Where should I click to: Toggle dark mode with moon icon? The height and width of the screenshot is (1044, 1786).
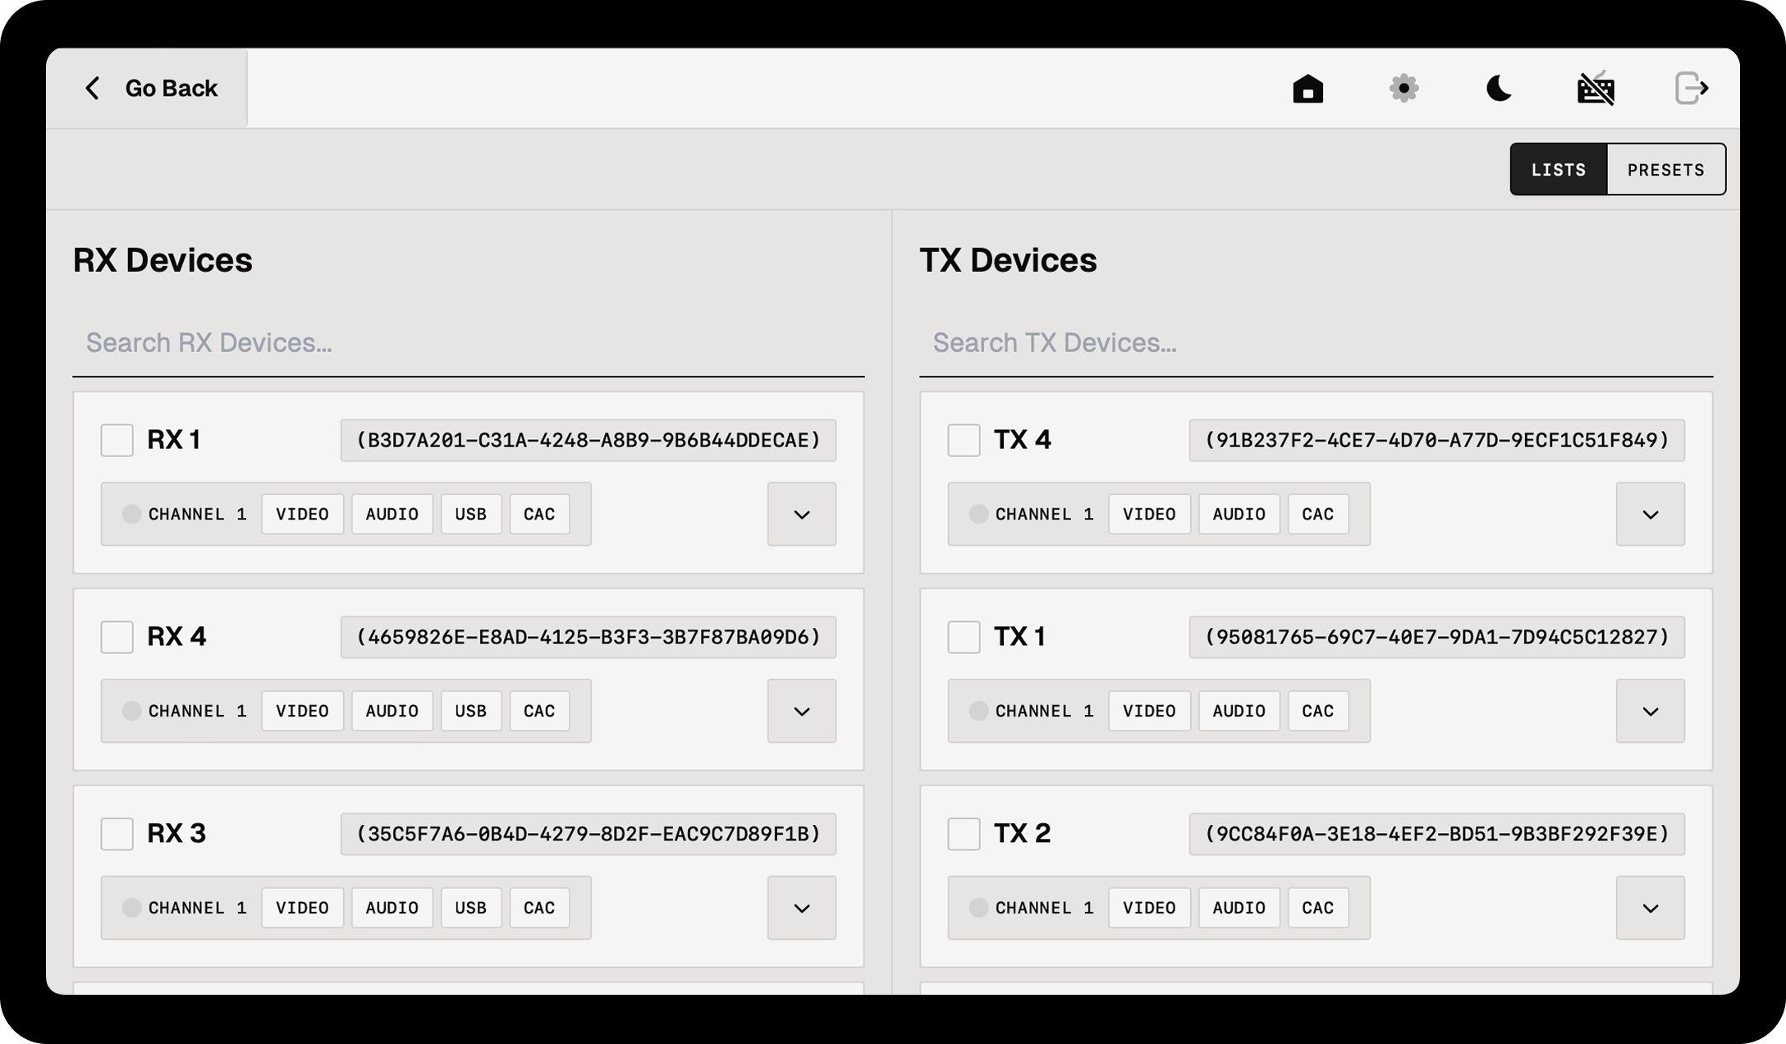(1499, 89)
